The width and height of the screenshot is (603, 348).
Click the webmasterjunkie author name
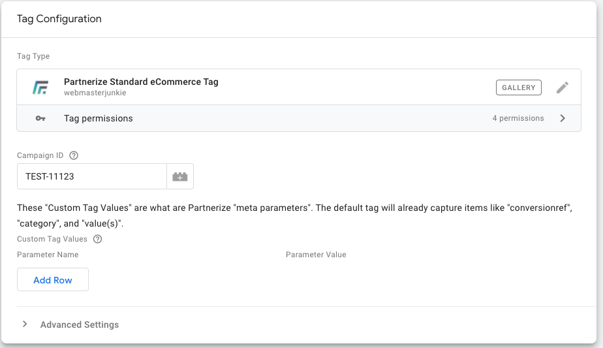[95, 93]
